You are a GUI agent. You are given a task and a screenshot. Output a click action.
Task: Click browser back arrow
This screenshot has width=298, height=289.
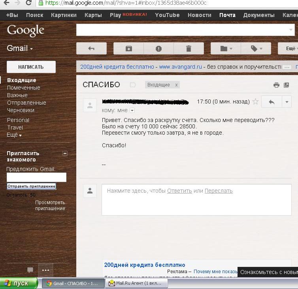(x=7, y=3)
